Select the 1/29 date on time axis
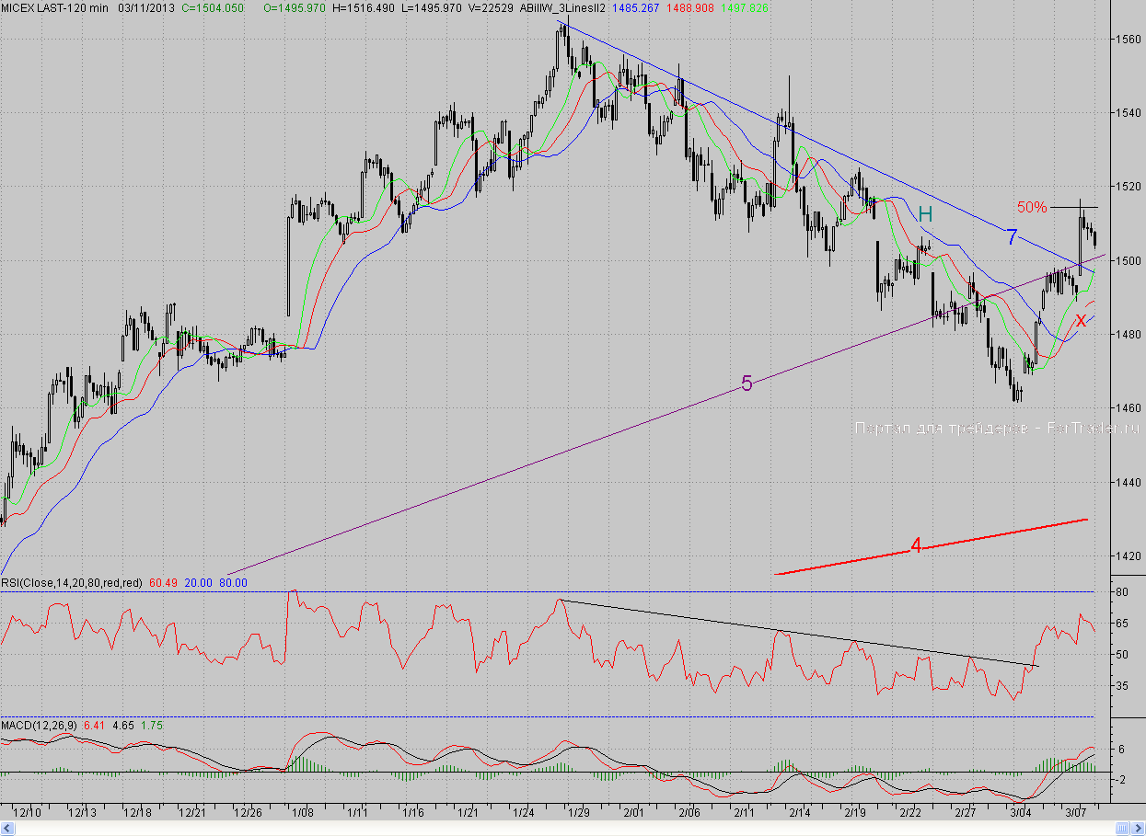 (x=579, y=813)
